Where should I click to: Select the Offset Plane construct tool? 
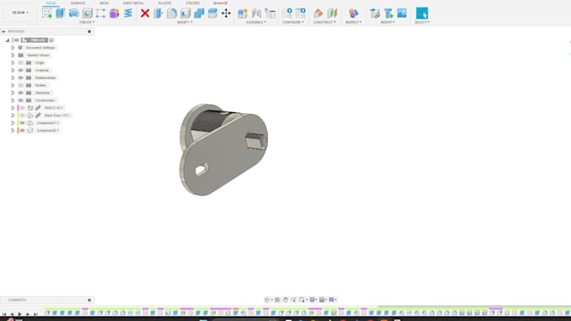click(318, 13)
